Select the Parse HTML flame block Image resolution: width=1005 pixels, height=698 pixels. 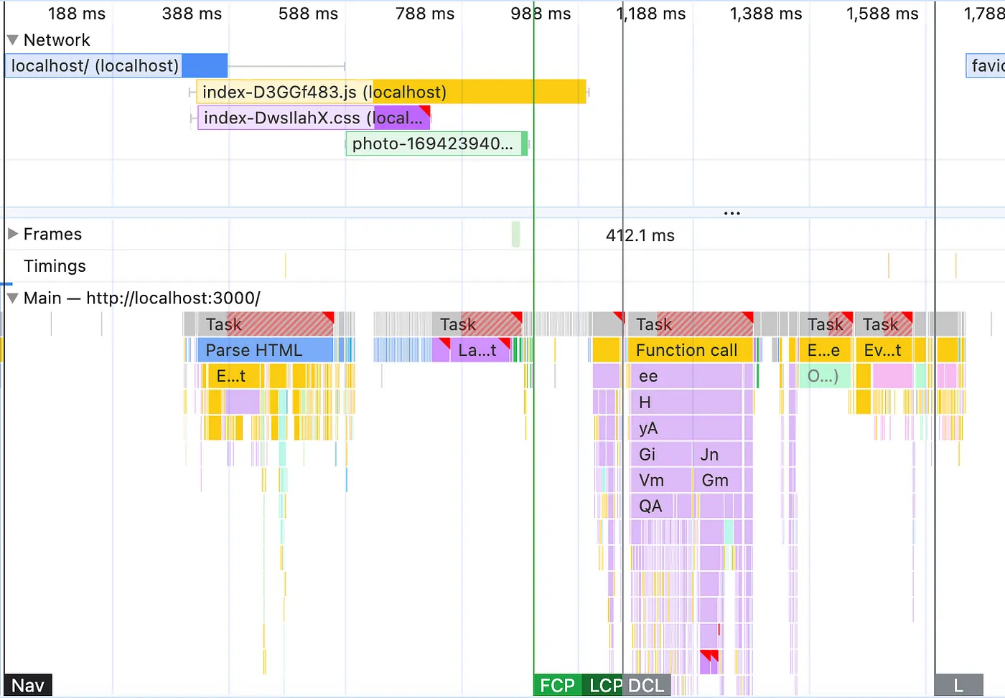pyautogui.click(x=265, y=350)
